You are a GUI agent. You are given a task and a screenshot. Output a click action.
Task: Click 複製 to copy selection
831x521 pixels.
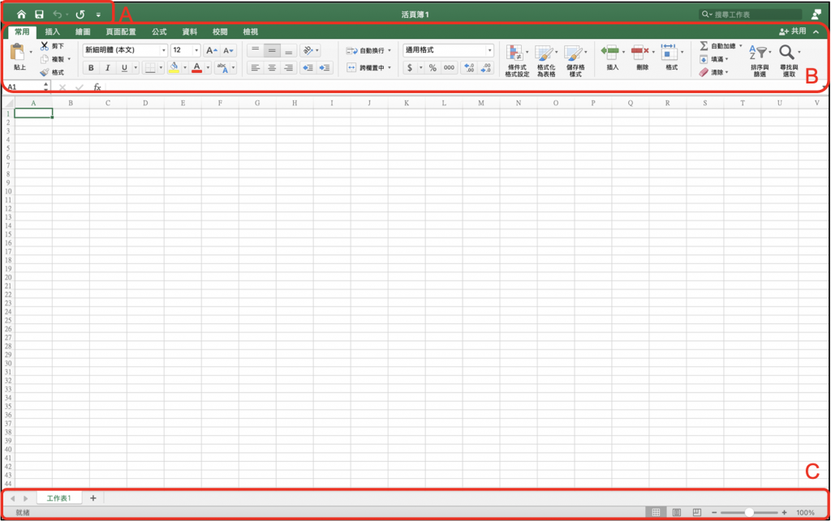point(53,59)
